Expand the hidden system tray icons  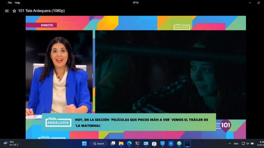coord(230,144)
